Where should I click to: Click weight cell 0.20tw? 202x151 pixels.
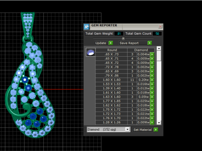(x=144, y=80)
